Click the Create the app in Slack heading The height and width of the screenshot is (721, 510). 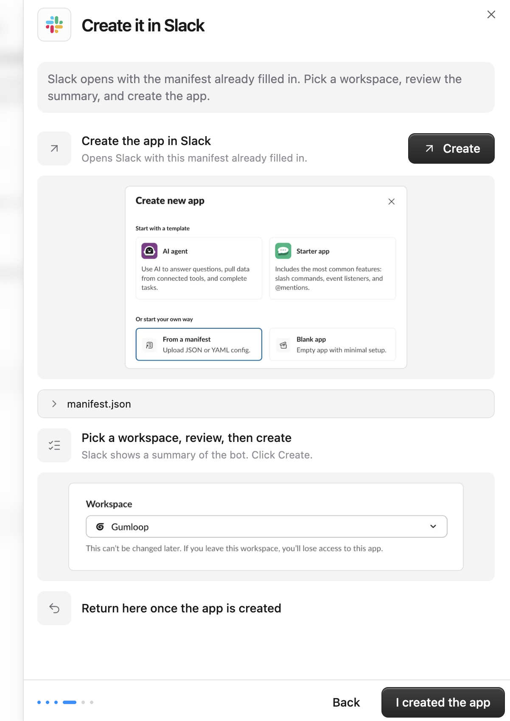click(x=146, y=141)
